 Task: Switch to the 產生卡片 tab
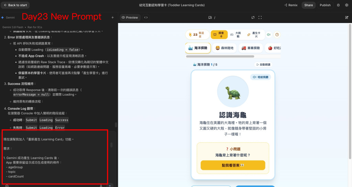point(254,35)
